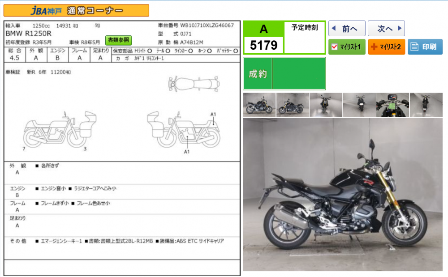The image size is (448, 277).
Task: Click the フレーム色あせ小 note
Action: [x=93, y=204]
